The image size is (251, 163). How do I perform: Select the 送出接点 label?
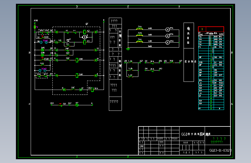click(x=190, y=61)
